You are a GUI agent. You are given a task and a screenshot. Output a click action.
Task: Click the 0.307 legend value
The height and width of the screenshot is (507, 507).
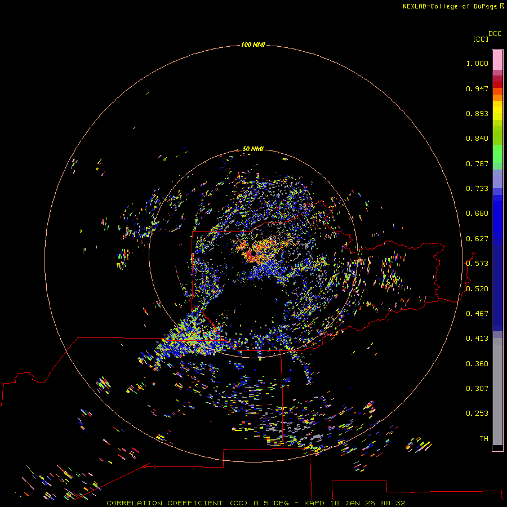pos(477,389)
